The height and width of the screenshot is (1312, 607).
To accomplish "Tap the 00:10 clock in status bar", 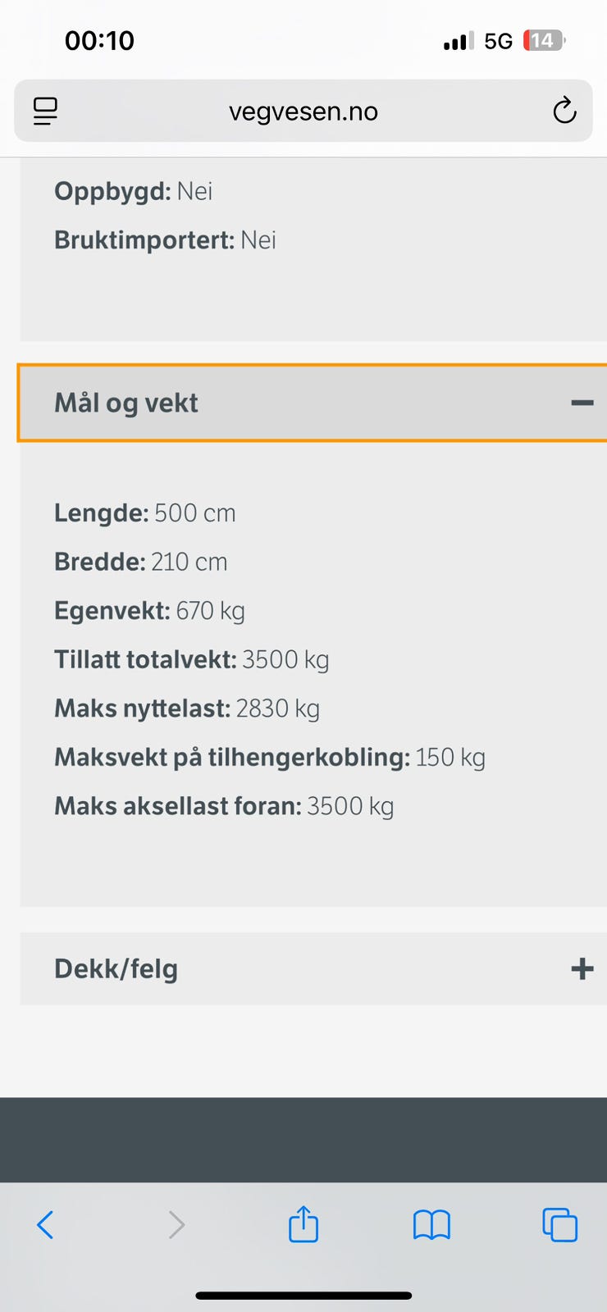I will pyautogui.click(x=99, y=40).
